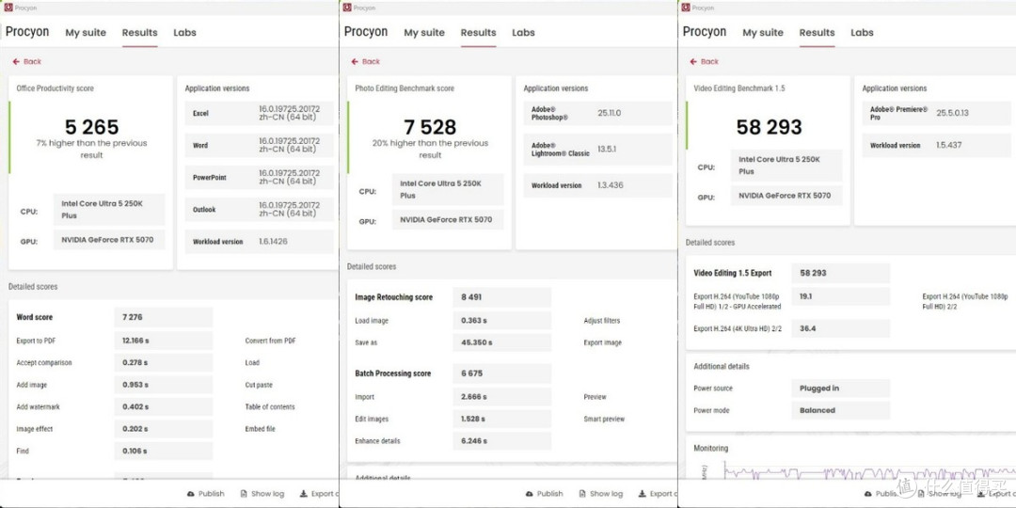Viewport: 1016px width, 508px height.
Task: Click Power source Plugged in value
Action: [841, 389]
